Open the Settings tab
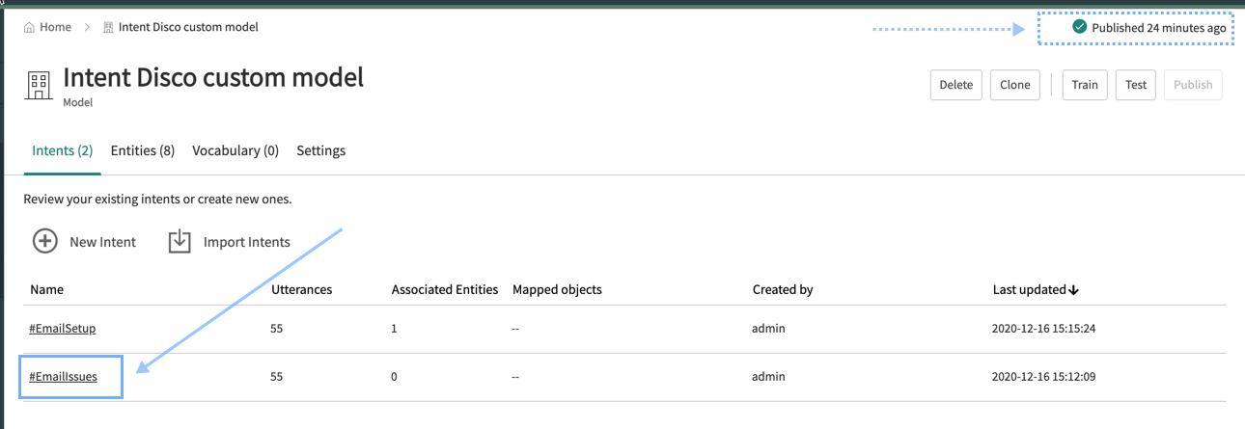 pos(320,150)
